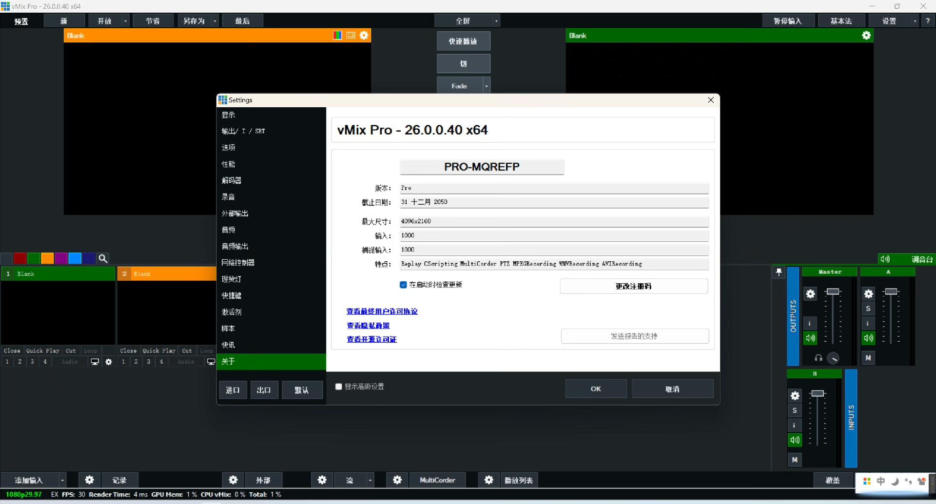The image size is (936, 504).
Task: Open the gear settings left of MultiCorder
Action: click(397, 480)
